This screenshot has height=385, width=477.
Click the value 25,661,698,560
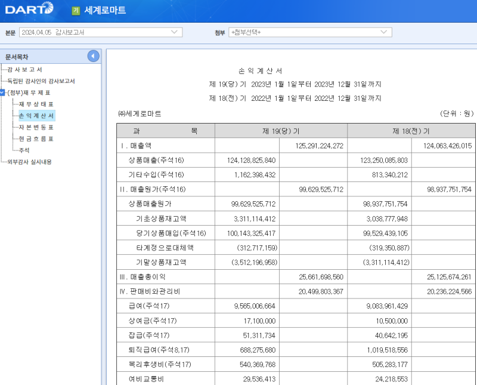pos(321,277)
